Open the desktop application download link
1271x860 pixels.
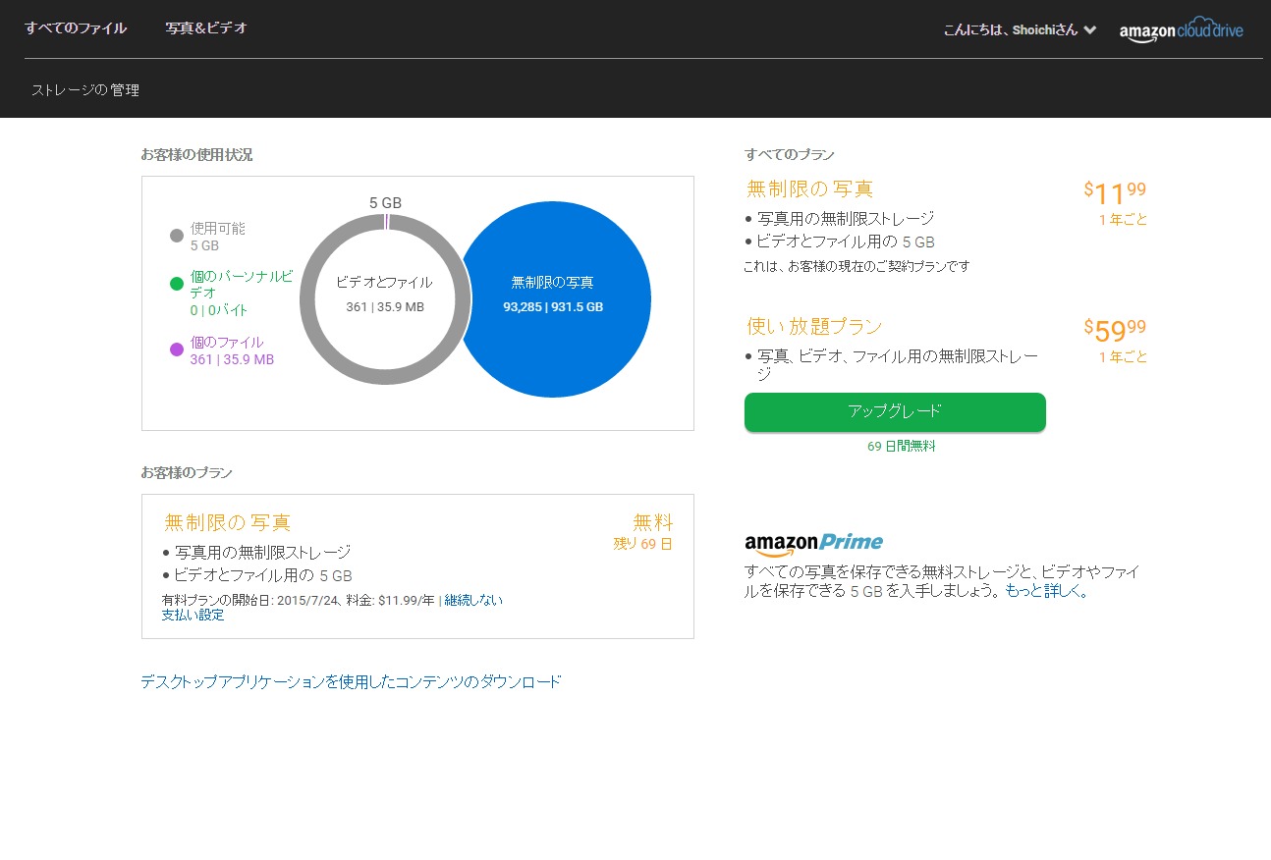[351, 681]
